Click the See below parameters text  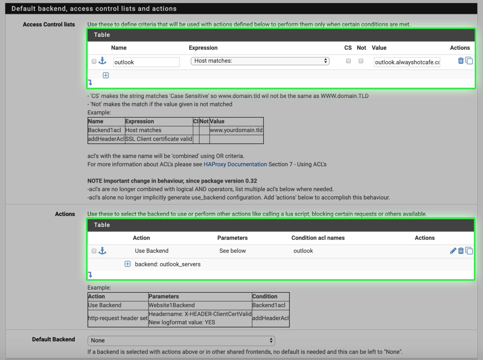(233, 251)
